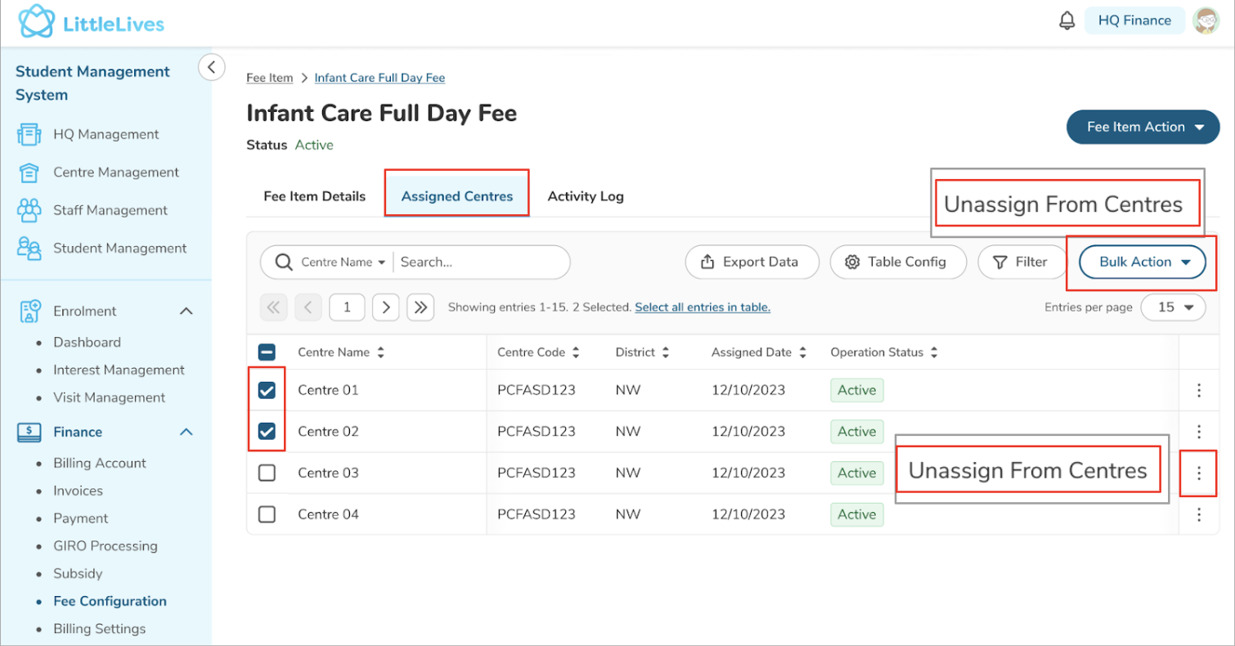1235x646 pixels.
Task: Switch to the Fee Item Details tab
Action: 314,196
